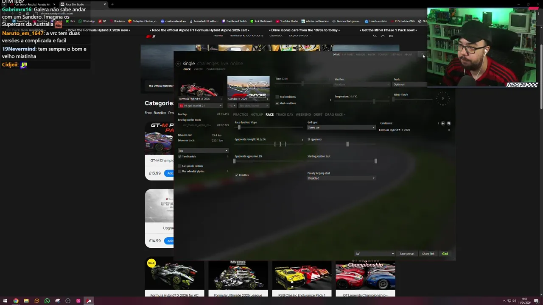
Task: Open options dots next to Tyre blankets
Action: pos(227,156)
